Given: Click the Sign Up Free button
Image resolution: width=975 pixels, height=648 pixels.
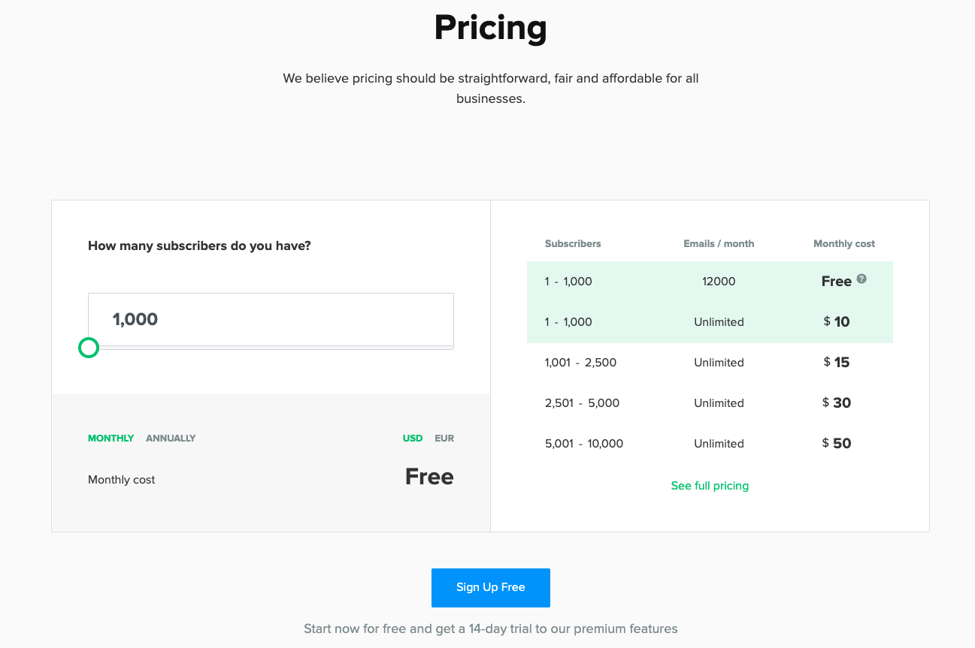Looking at the screenshot, I should pos(491,587).
